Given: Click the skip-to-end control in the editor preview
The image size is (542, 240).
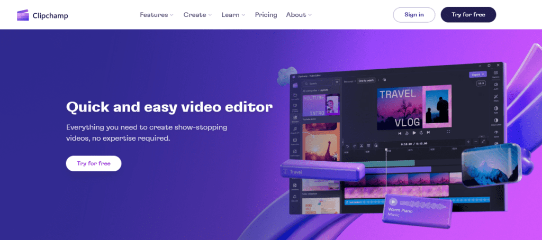Looking at the screenshot, I should click(x=428, y=132).
